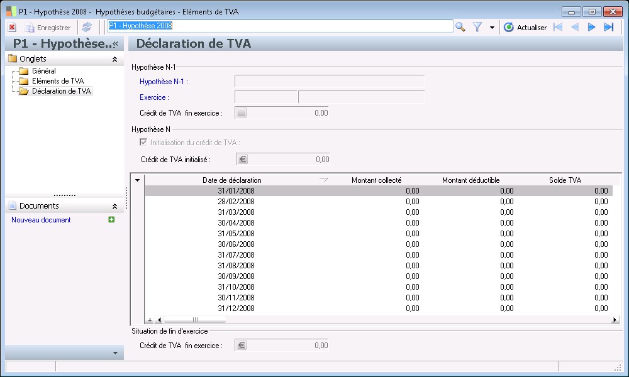This screenshot has width=629, height=377.
Task: Collapse the Onglets section
Action: pos(114,59)
